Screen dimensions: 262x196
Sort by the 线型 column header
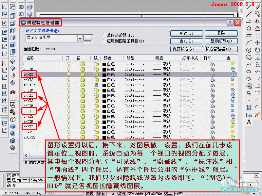(x=130, y=58)
